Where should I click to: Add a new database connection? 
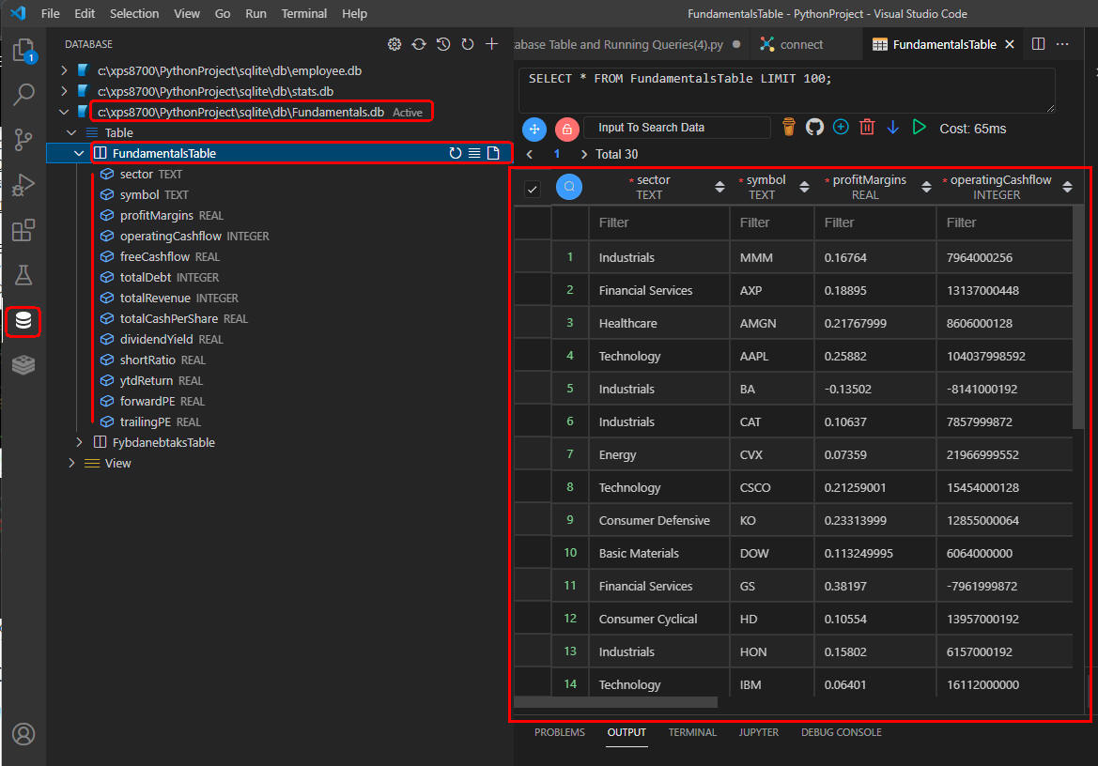coord(491,44)
